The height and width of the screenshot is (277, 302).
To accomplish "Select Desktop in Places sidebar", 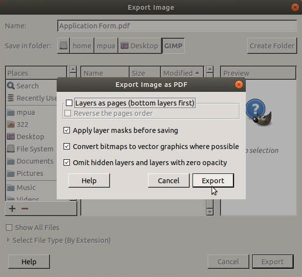I will pos(30,137).
